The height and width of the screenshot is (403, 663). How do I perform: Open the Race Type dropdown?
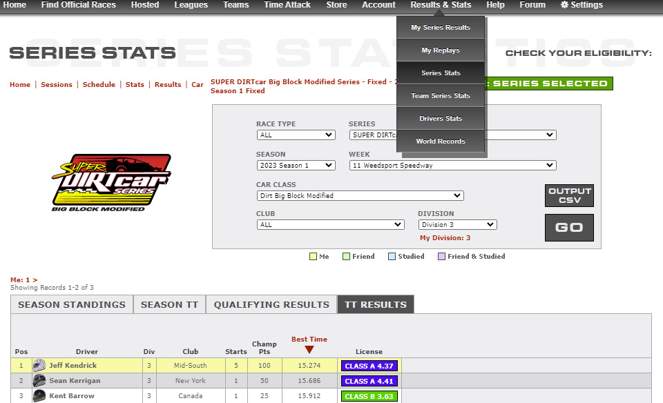tap(296, 135)
